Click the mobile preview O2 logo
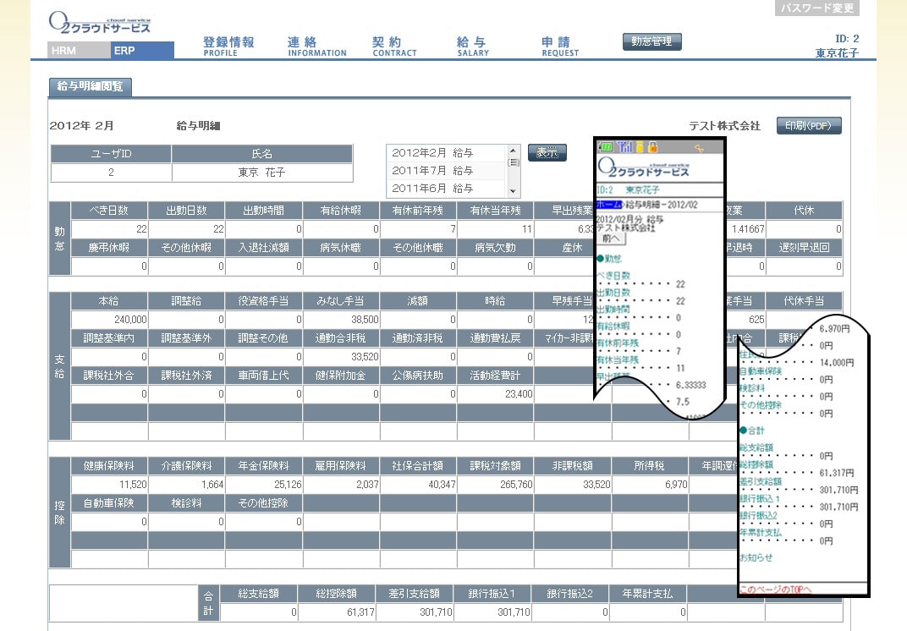The image size is (907, 631). (643, 167)
